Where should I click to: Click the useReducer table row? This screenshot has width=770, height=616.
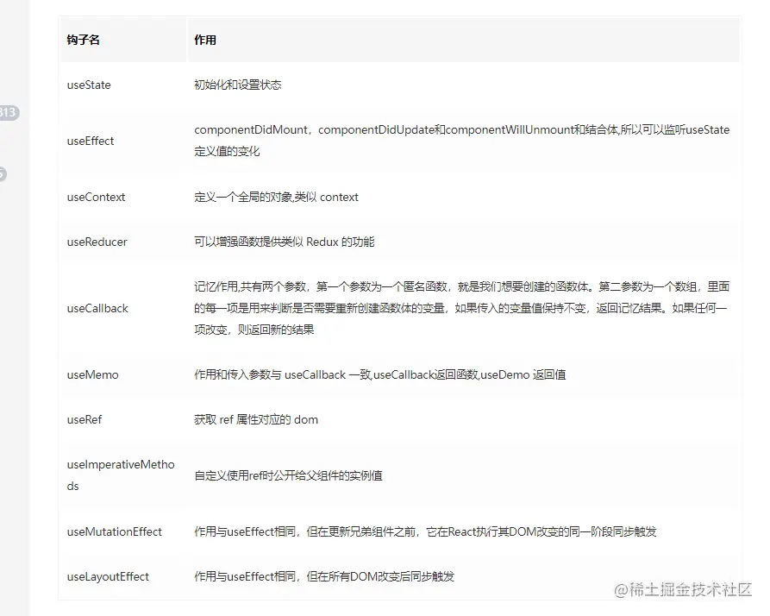[97, 242]
